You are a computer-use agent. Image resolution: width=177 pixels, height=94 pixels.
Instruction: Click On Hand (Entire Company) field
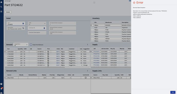[x=63, y=24]
